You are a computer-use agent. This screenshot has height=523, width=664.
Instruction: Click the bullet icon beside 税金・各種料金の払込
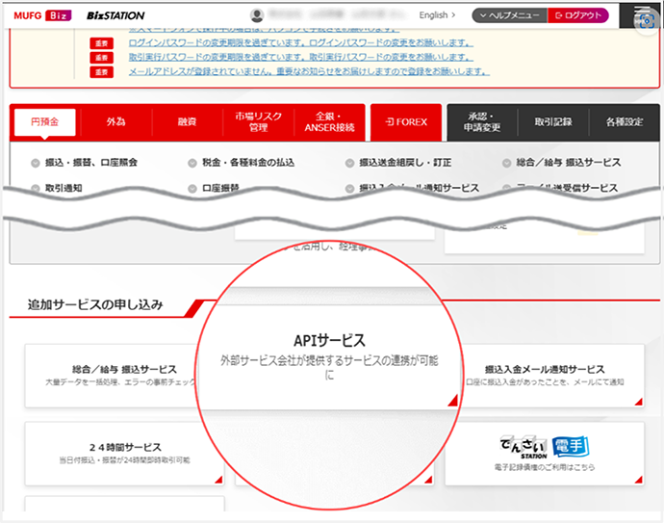point(192,163)
